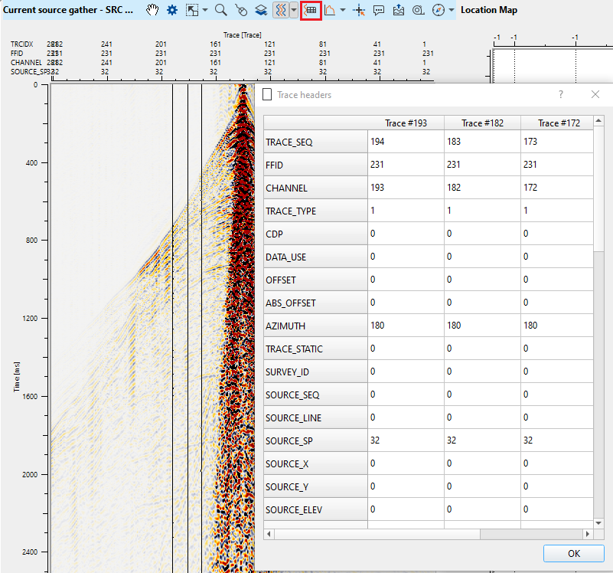Open the gear settings icon
Screen dimensions: 613x573
point(172,10)
